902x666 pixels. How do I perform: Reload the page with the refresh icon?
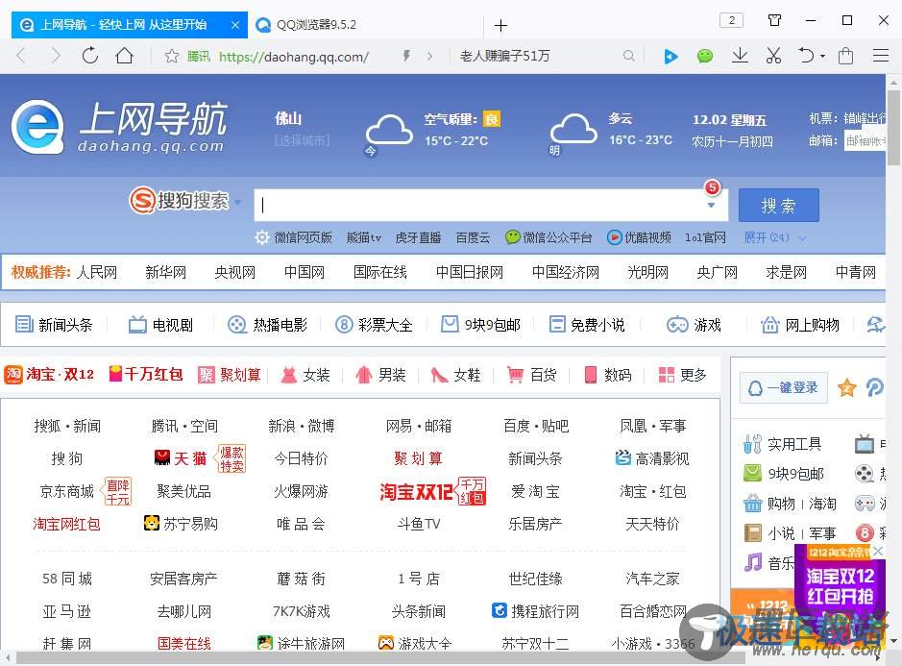coord(90,56)
